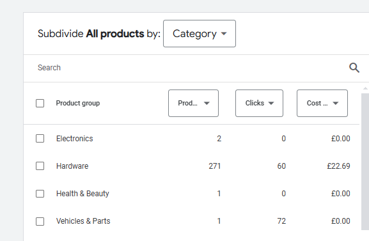Image resolution: width=369 pixels, height=241 pixels.
Task: Click the vertical scrollbar thumb
Action: (x=365, y=162)
